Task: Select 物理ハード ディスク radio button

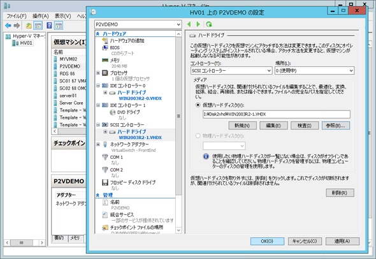Action: coord(198,136)
